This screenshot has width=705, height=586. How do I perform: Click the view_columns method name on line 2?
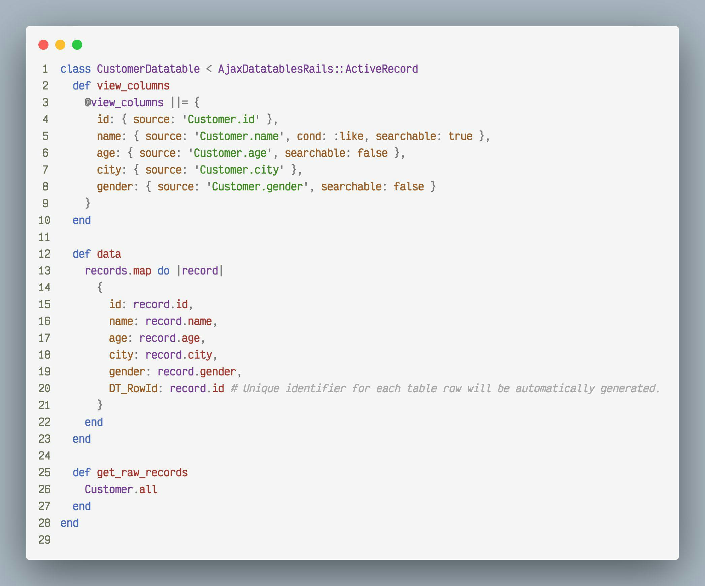click(133, 86)
